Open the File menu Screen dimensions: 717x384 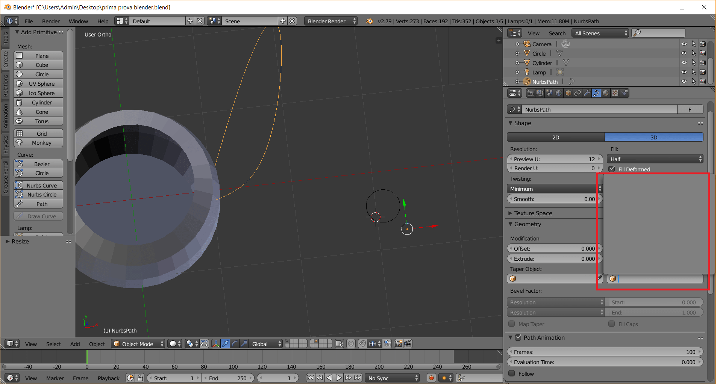[29, 21]
